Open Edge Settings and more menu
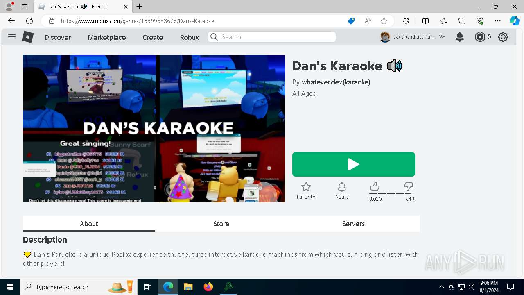524x295 pixels. 498,21
